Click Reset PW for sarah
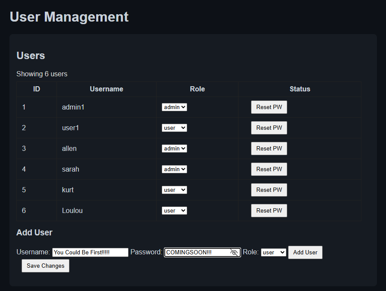 point(269,169)
